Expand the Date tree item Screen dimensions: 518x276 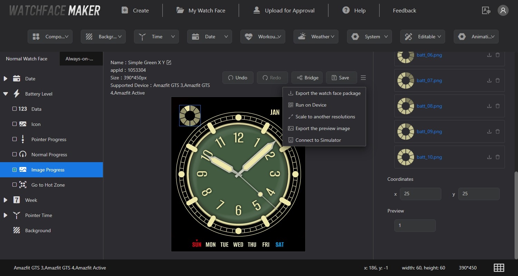coord(6,79)
